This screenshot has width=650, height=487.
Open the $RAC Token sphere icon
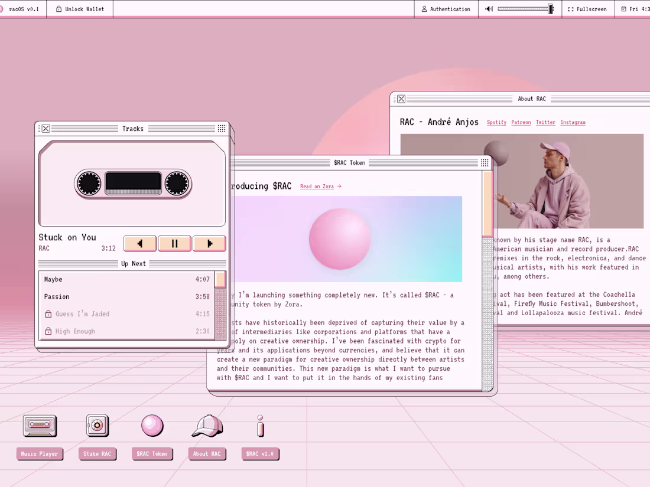click(x=152, y=425)
